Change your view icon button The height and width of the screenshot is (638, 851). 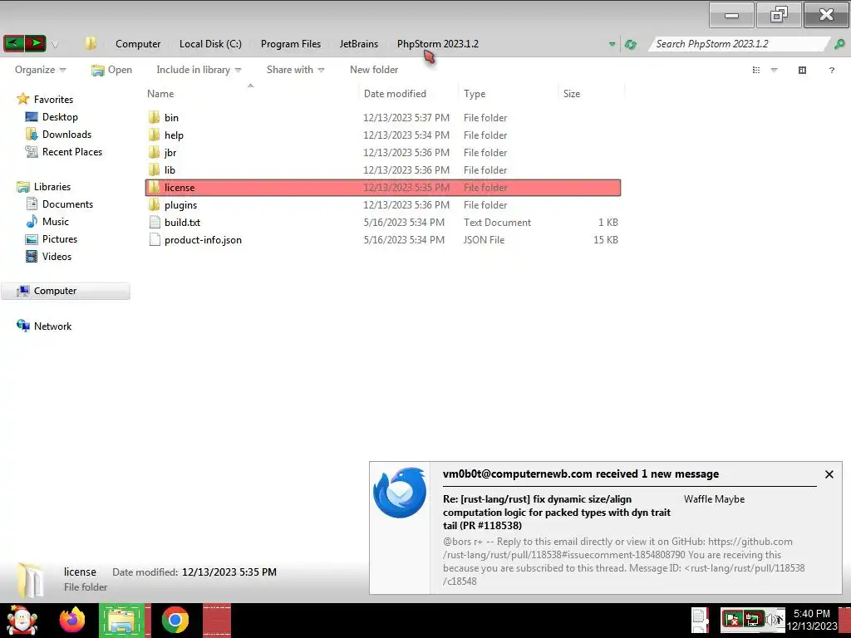click(756, 70)
